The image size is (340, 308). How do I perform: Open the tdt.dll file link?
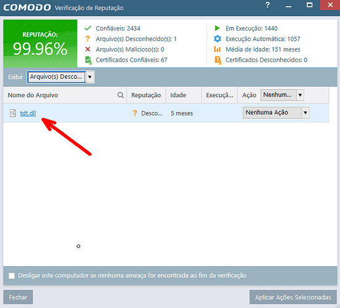[28, 113]
